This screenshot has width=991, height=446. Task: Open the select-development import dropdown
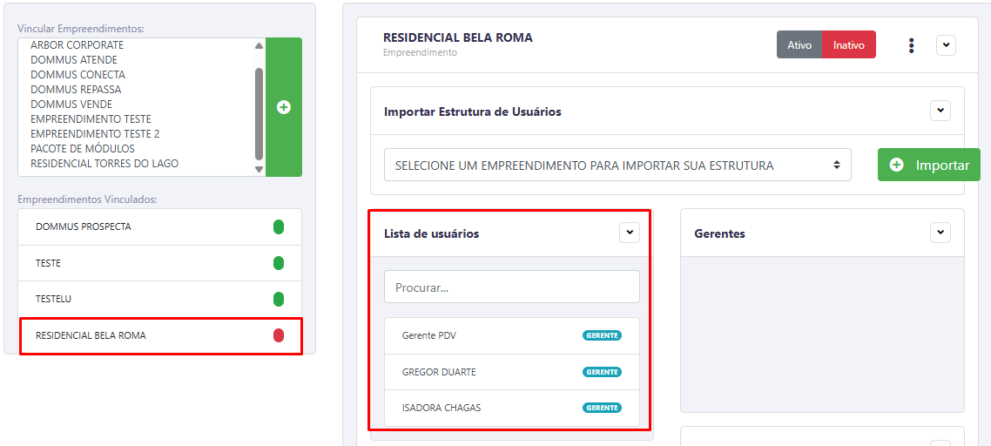point(617,165)
